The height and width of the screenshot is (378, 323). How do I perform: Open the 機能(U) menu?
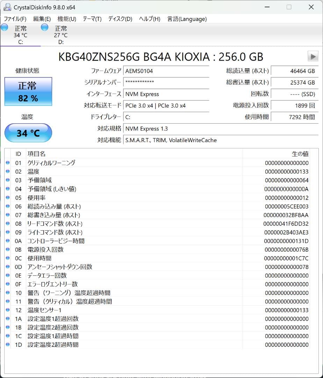coord(67,19)
